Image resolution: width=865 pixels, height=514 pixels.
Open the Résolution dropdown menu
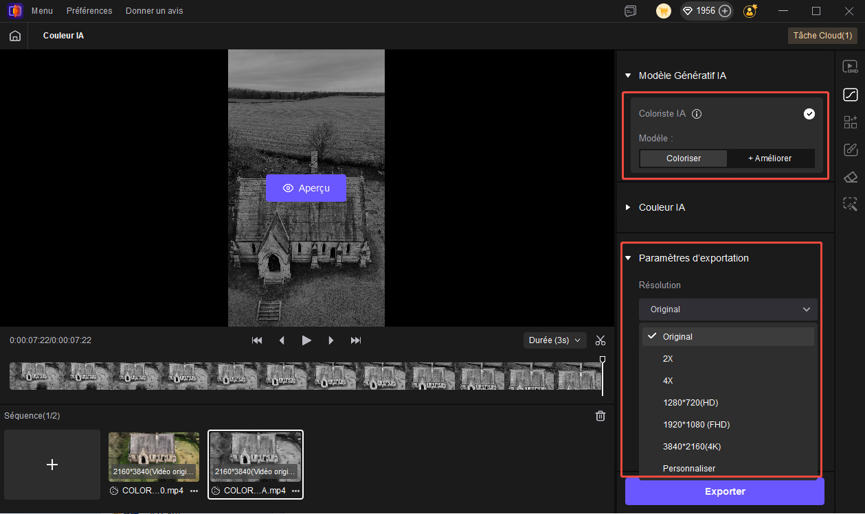click(728, 309)
